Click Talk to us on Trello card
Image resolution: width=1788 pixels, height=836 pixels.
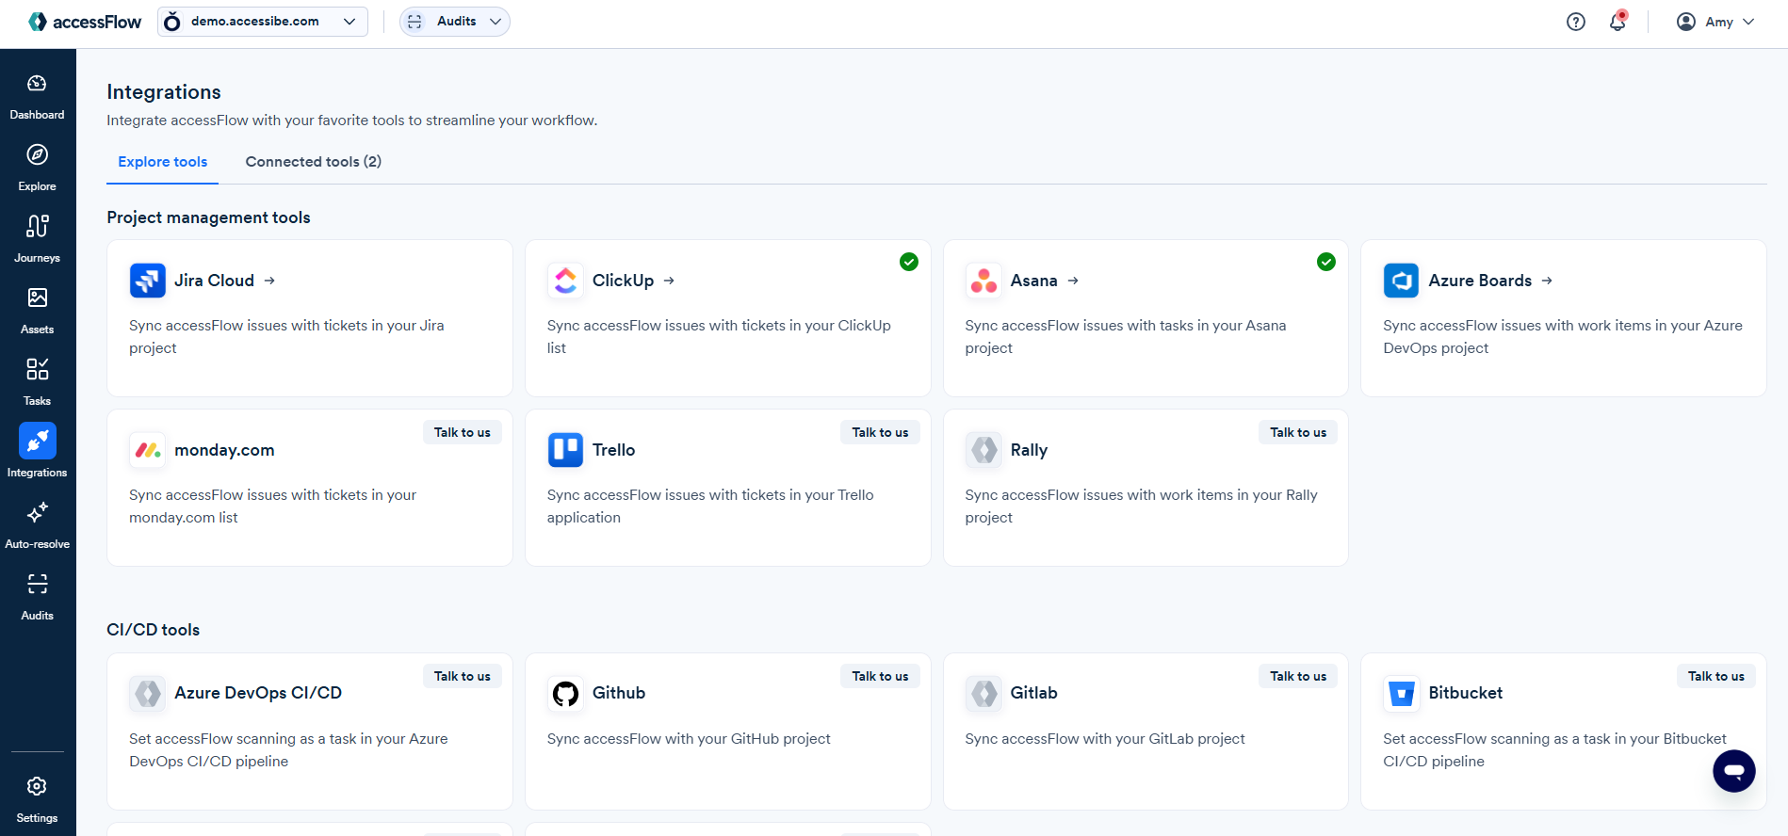(x=880, y=432)
